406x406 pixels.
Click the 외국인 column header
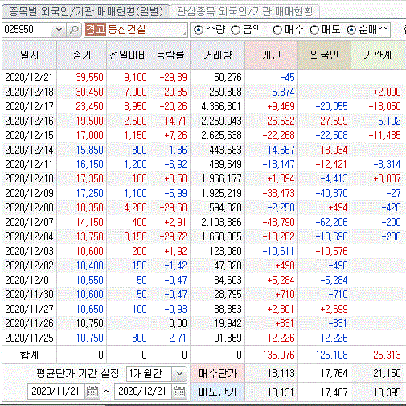coord(324,55)
